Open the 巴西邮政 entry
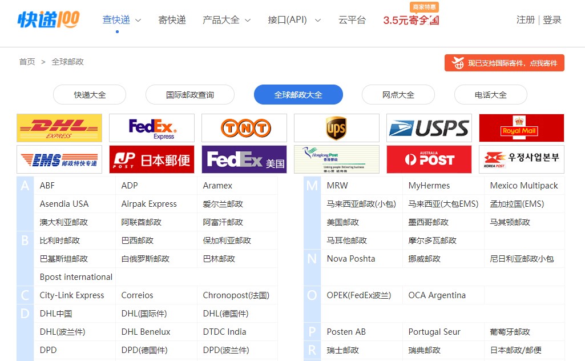The image size is (585, 361). 138,240
